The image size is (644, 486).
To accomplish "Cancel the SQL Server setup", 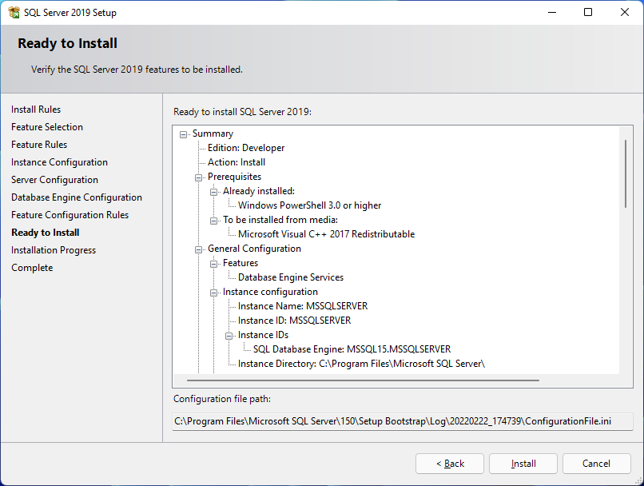I will 596,464.
